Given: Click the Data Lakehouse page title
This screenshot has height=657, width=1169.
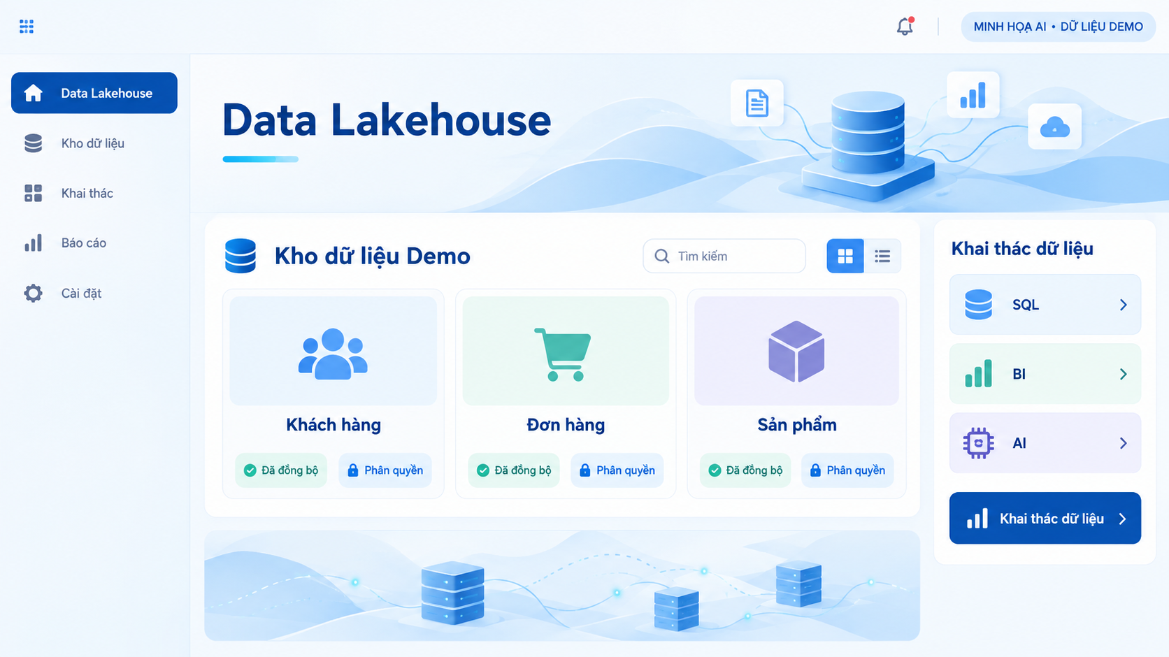Looking at the screenshot, I should [x=387, y=120].
